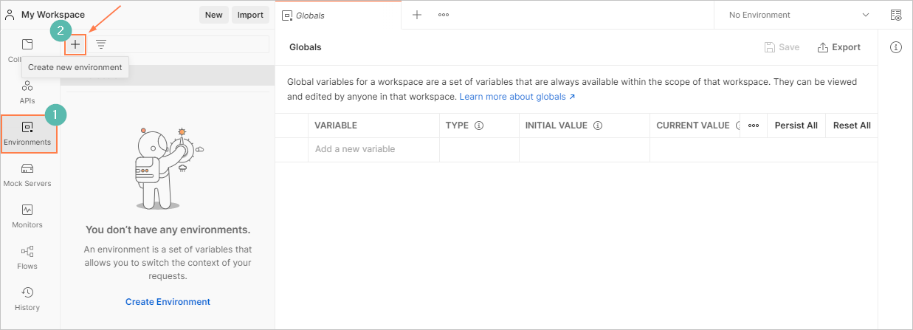Click the Import button
Screen dimensions: 913x330
click(x=251, y=15)
